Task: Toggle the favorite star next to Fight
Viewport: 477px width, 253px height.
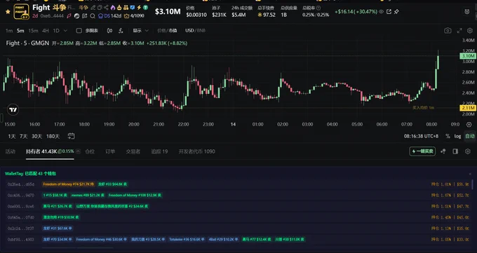Action: click(8, 11)
